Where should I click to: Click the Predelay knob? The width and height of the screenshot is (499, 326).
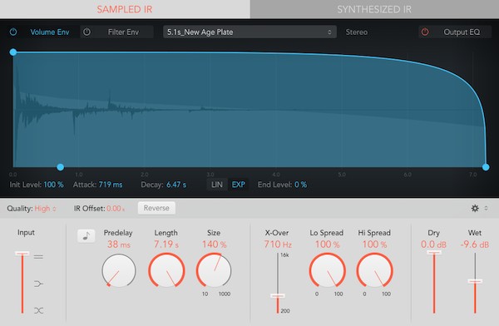pyautogui.click(x=119, y=271)
